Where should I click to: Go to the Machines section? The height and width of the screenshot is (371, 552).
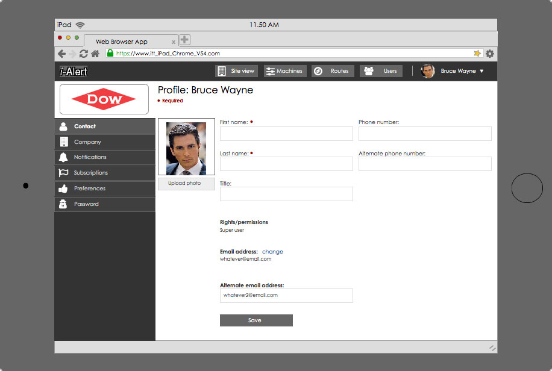click(284, 71)
